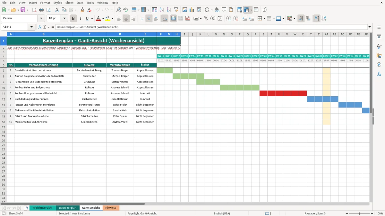Open the sidebar Gallery
The image size is (385, 216).
pyautogui.click(x=379, y=55)
